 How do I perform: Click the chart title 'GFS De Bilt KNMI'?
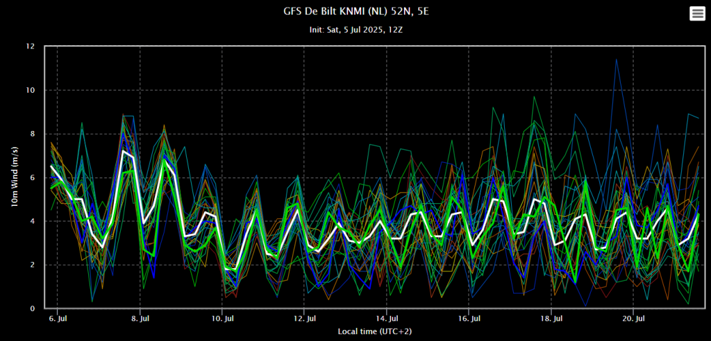pos(355,12)
